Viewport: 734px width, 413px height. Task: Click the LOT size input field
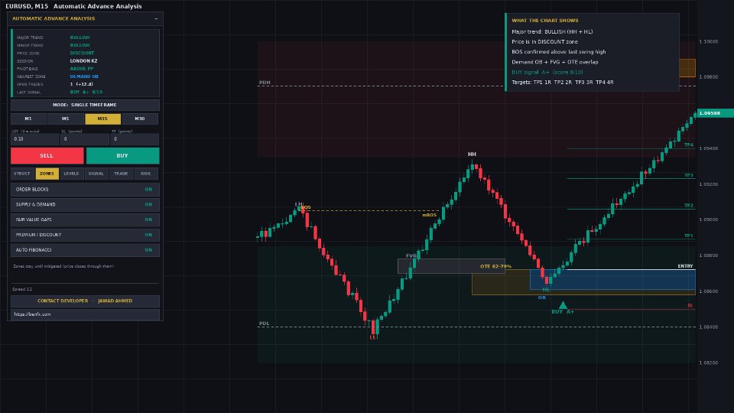click(35, 139)
